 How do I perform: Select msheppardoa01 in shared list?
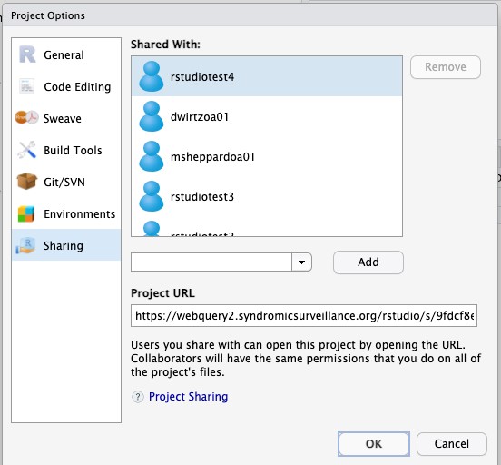pos(267,156)
